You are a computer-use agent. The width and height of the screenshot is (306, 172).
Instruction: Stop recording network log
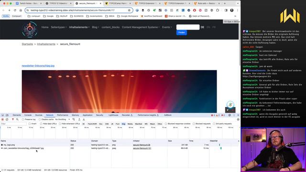pyautogui.click(x=2, y=119)
